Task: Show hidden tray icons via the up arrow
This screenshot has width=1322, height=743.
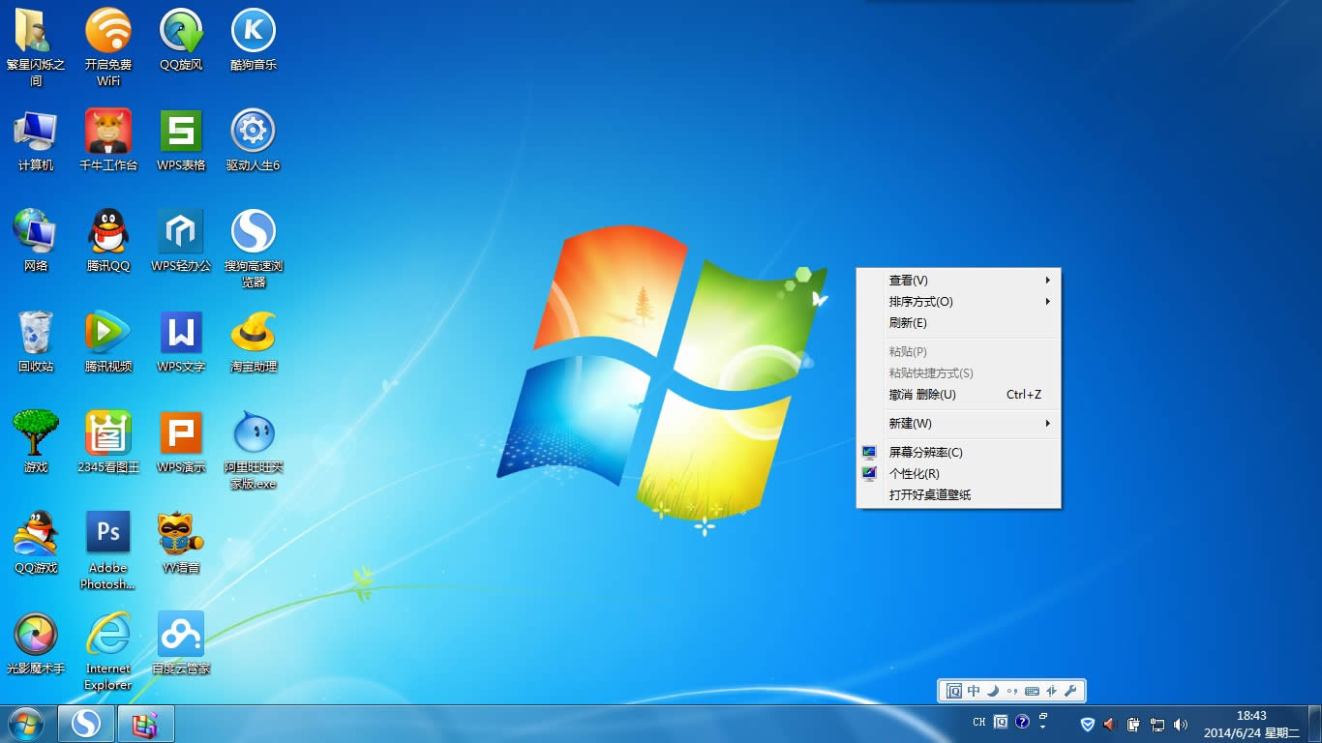Action: click(1043, 723)
